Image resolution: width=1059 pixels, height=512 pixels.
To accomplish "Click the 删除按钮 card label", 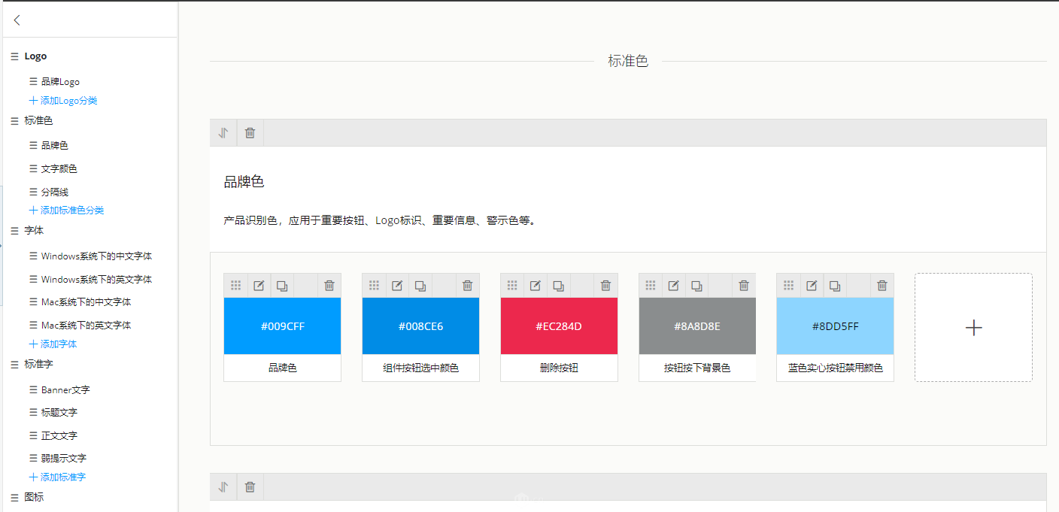I will point(559,368).
